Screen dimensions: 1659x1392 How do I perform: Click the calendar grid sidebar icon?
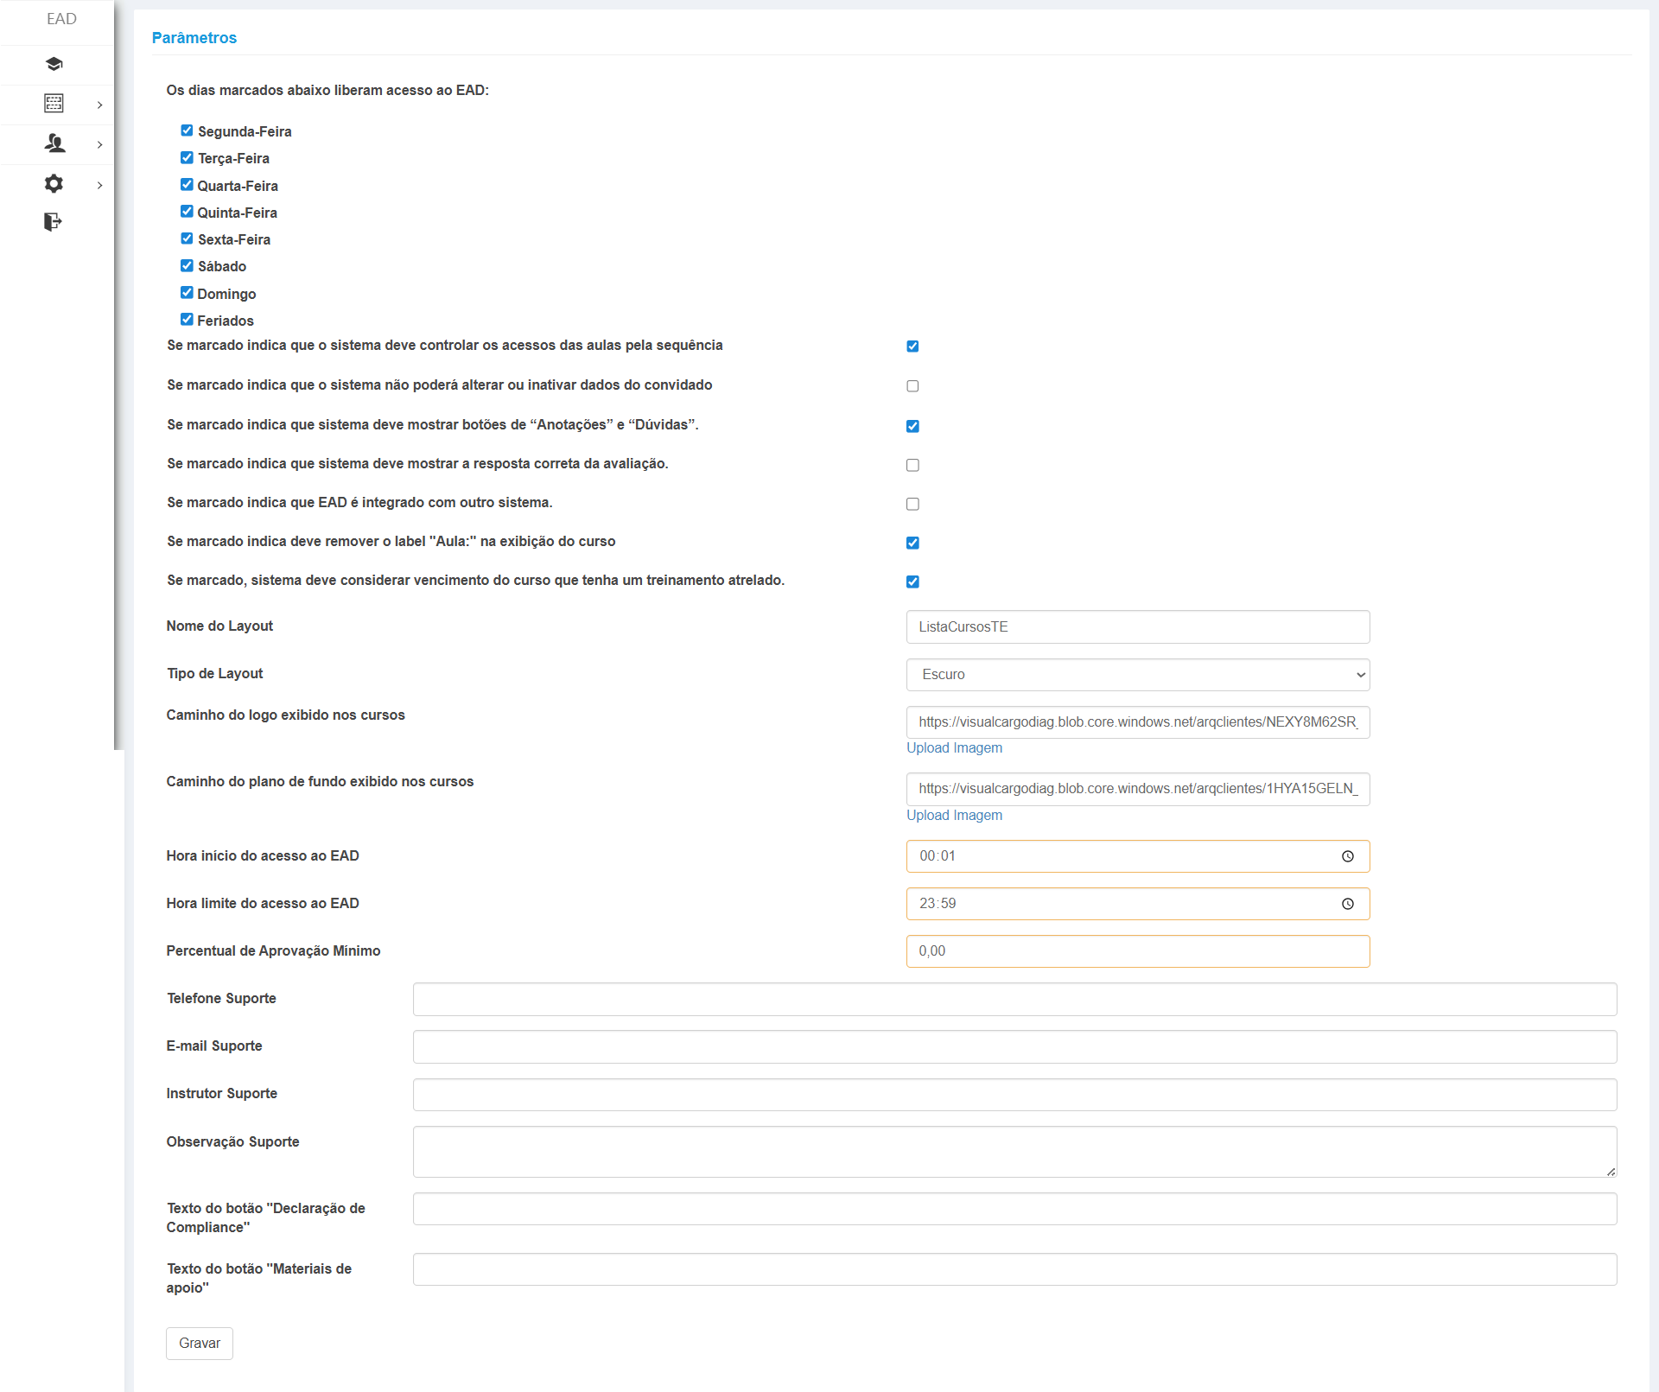point(54,104)
